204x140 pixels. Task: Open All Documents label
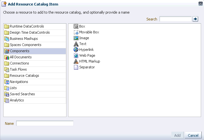pos(21,57)
